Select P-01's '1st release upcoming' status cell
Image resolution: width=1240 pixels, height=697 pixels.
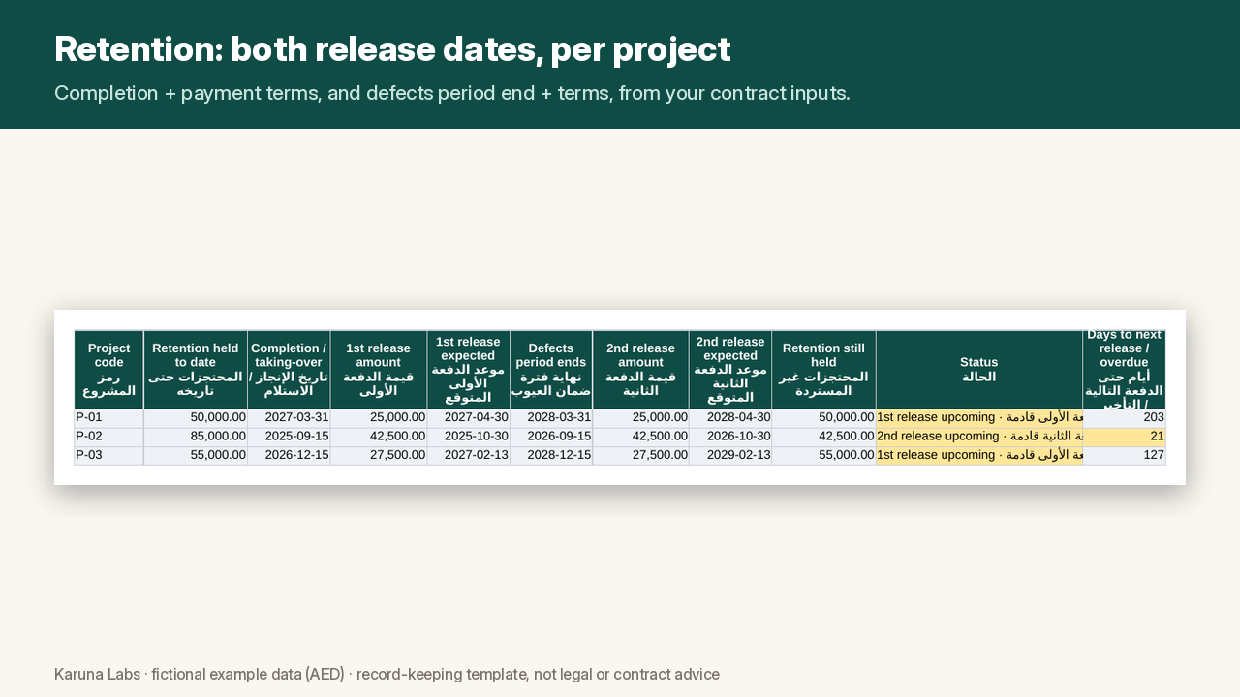coord(979,418)
